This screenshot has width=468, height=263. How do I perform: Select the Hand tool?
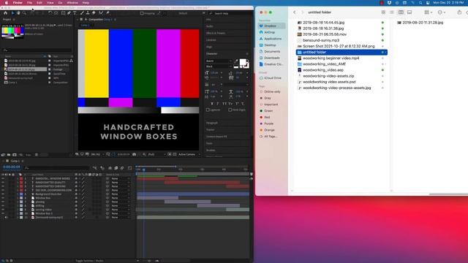tap(18, 13)
